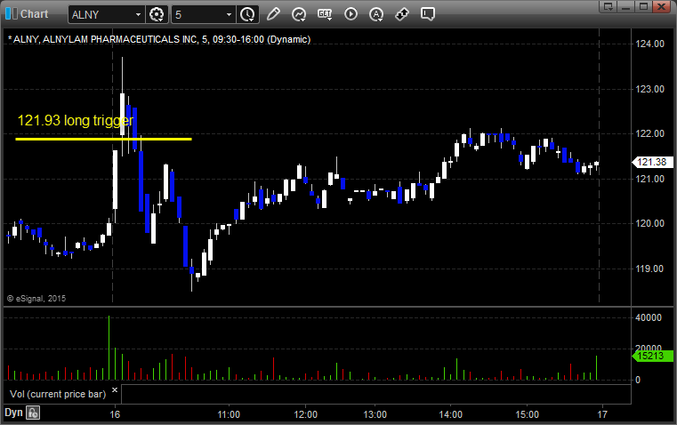Viewport: 677px width, 425px height.
Task: Open the circled A alerts icon
Action: tap(376, 14)
